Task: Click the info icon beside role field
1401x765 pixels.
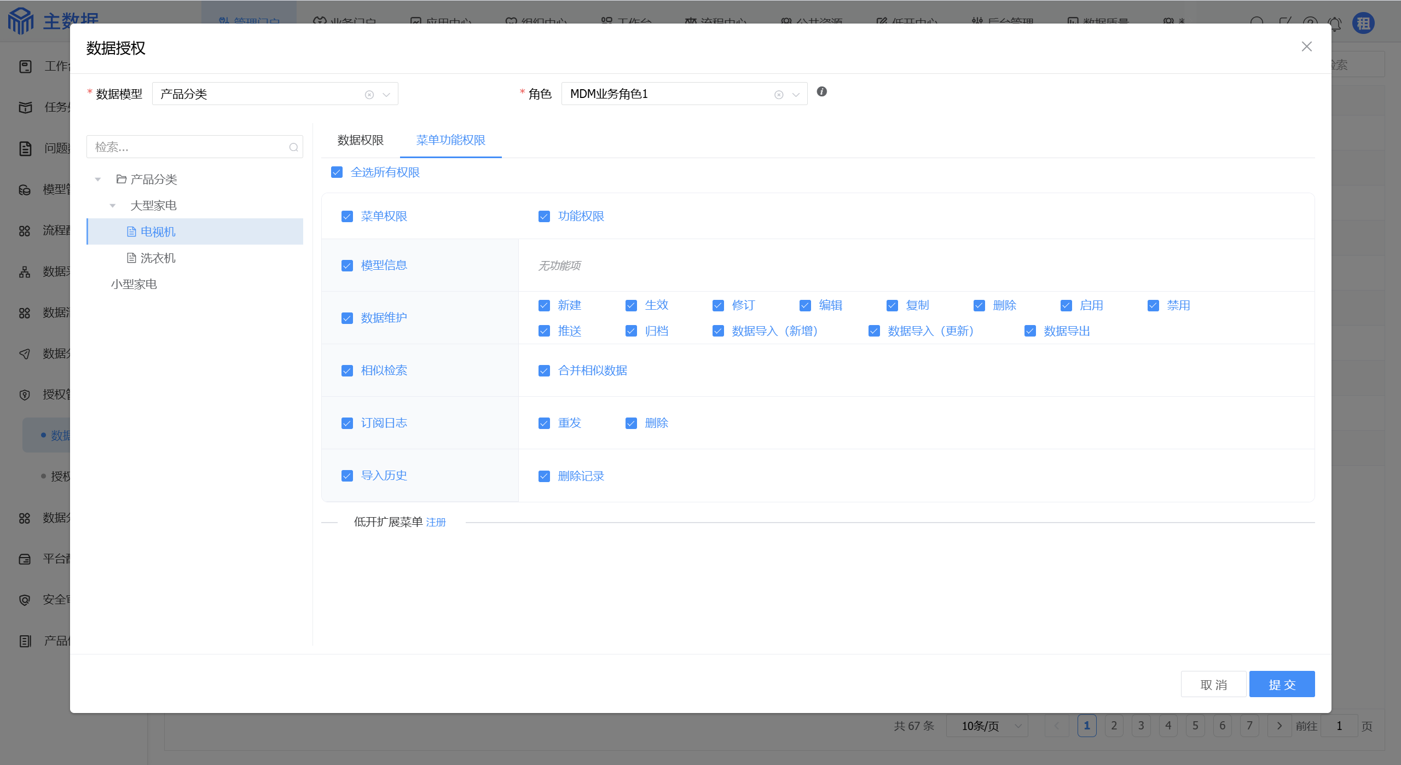Action: 821,92
